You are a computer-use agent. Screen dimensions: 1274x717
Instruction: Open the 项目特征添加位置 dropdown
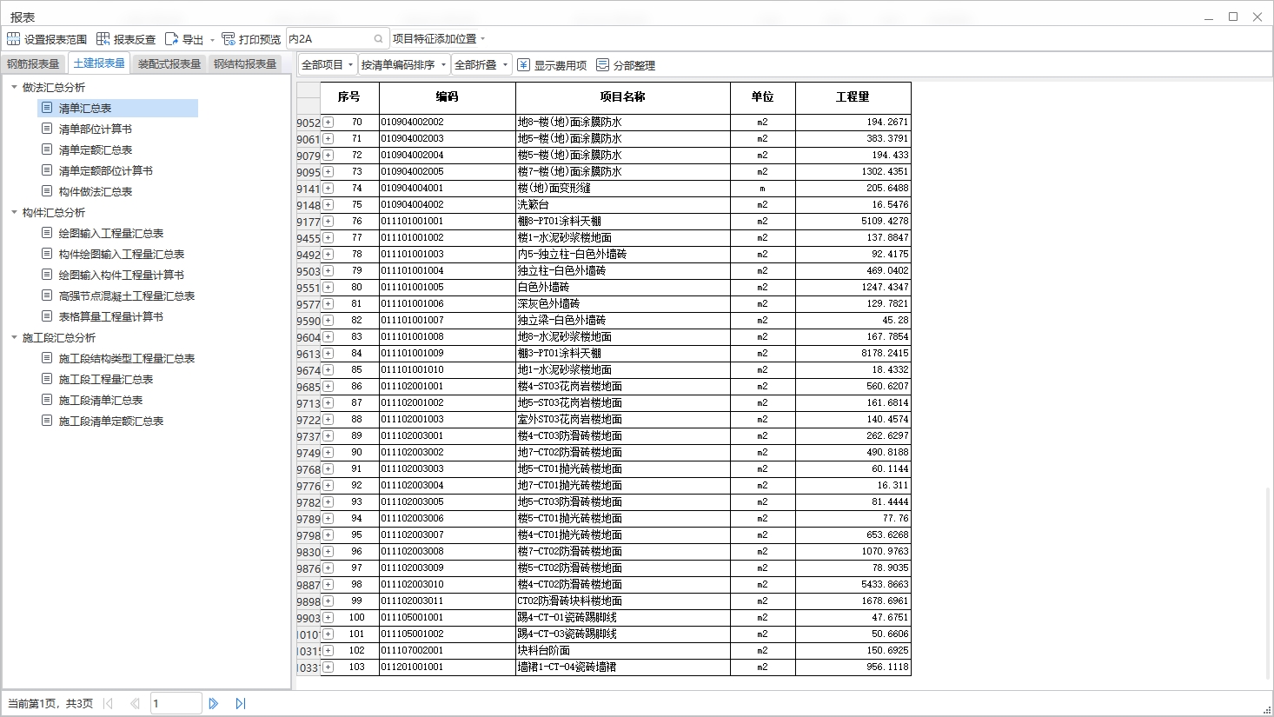point(439,38)
